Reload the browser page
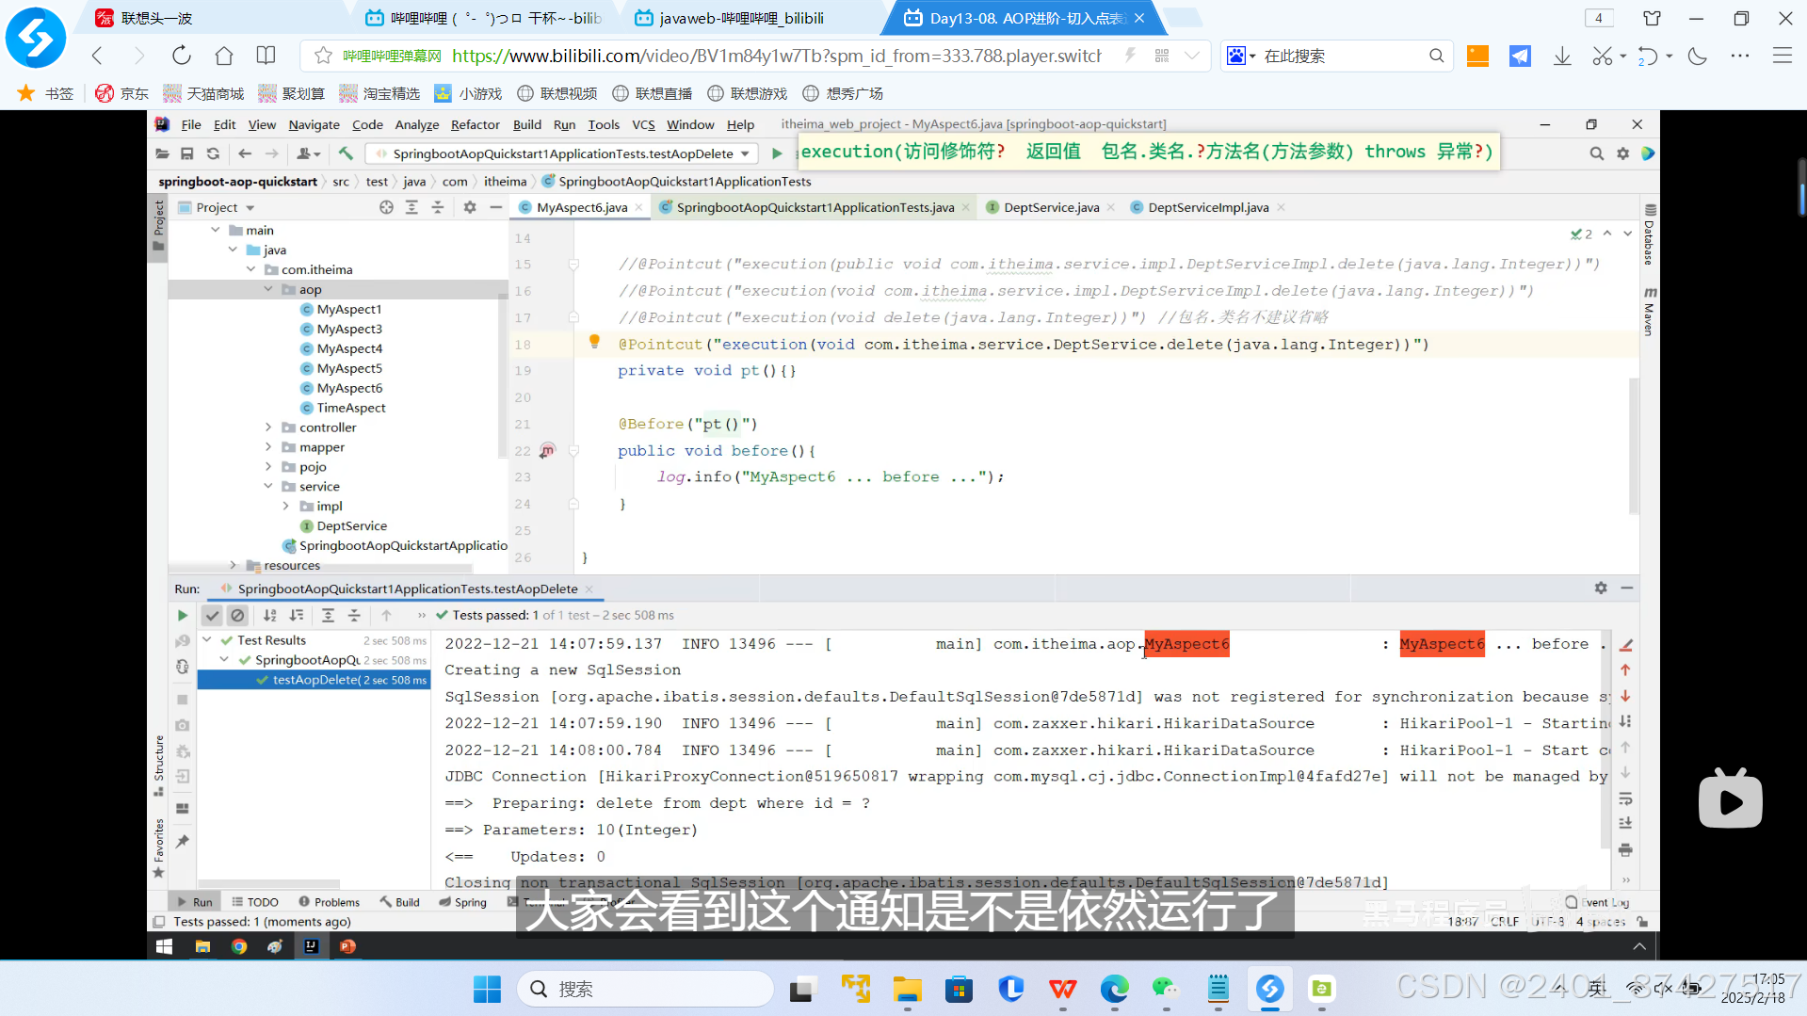This screenshot has width=1807, height=1016. (182, 56)
